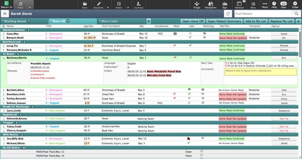Switch to the Waiting Room tab
The height and width of the screenshot is (159, 302).
click(x=15, y=21)
